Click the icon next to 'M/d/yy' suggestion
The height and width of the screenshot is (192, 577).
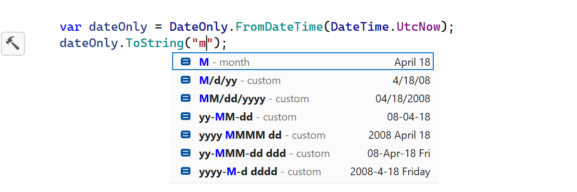pos(186,80)
